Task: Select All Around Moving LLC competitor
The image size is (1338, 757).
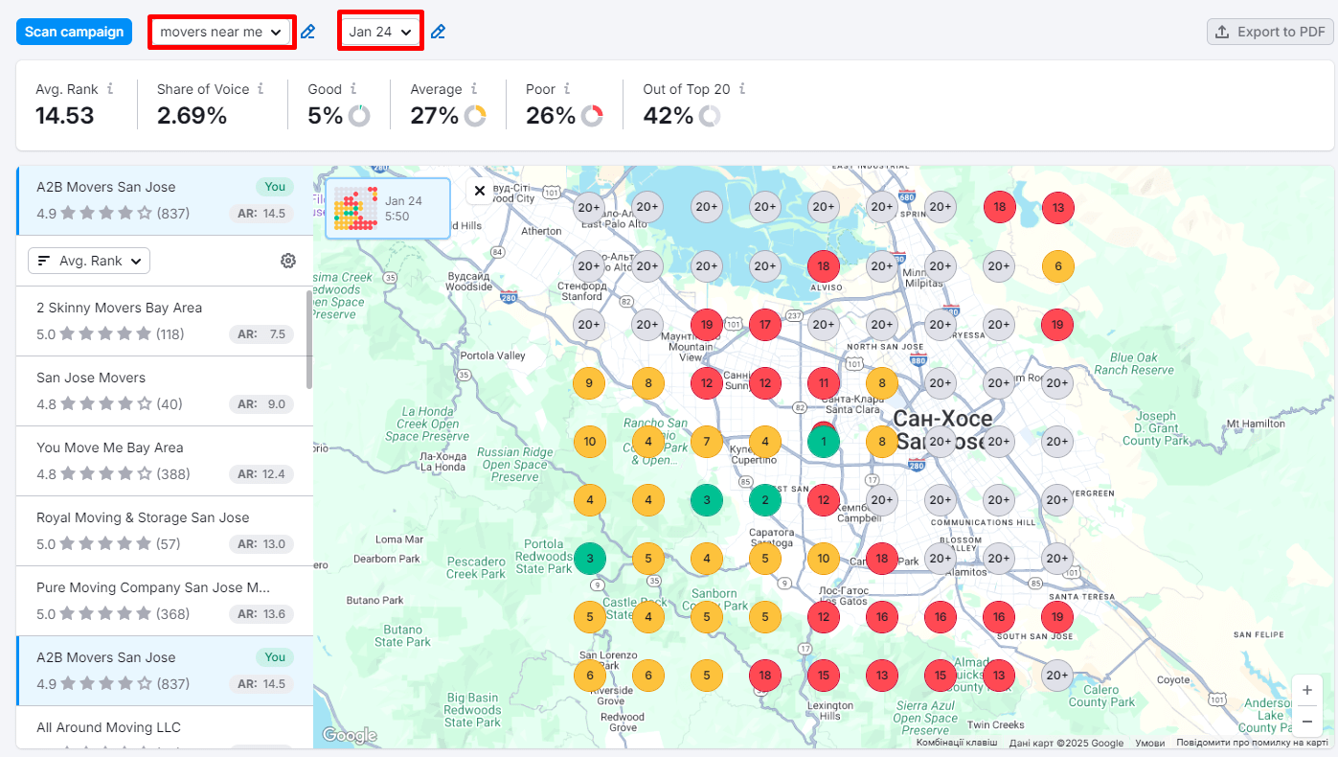Action: click(165, 728)
